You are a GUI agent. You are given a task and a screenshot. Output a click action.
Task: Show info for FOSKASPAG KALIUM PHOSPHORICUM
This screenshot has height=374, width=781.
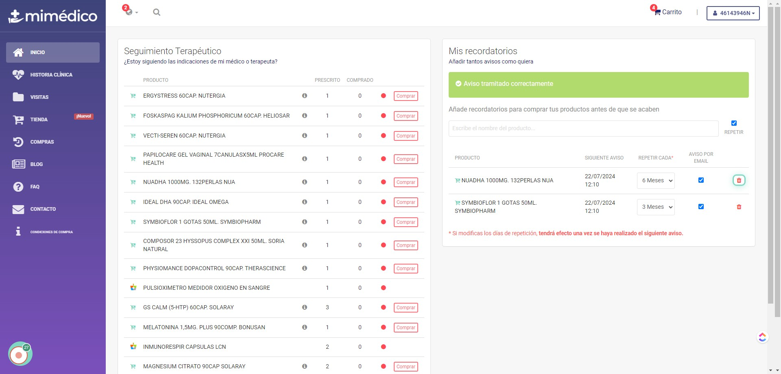pyautogui.click(x=304, y=116)
